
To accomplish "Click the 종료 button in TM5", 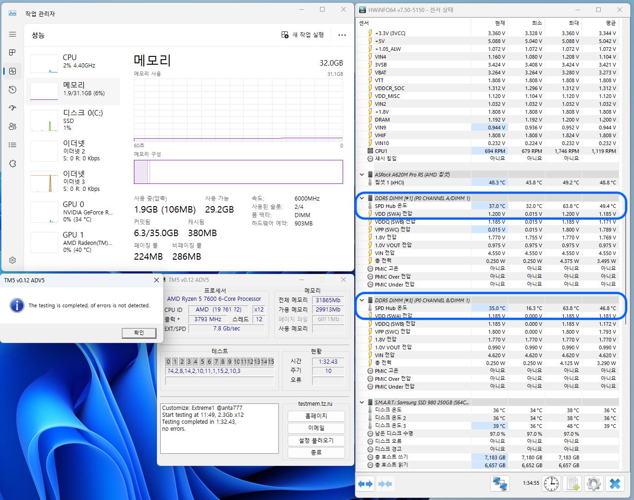I will click(316, 452).
